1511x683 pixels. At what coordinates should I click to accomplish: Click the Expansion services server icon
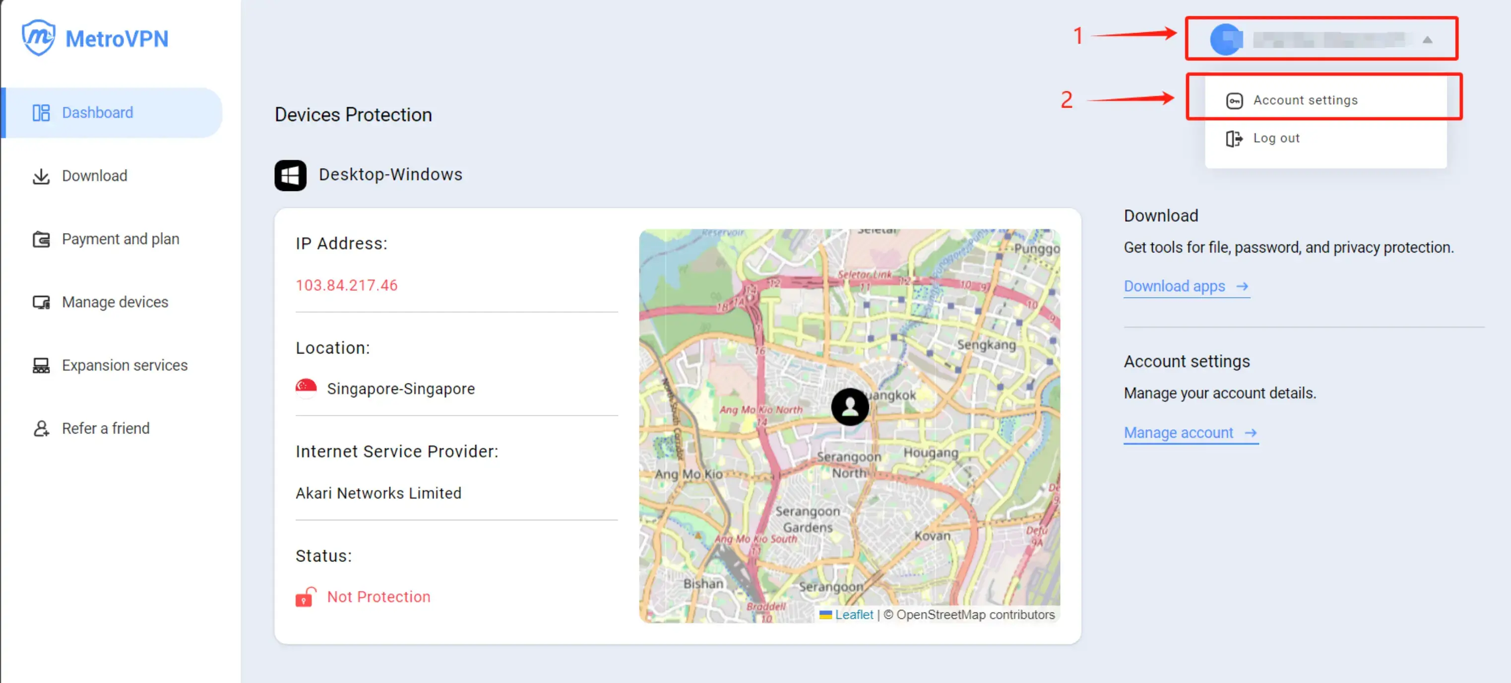coord(41,365)
